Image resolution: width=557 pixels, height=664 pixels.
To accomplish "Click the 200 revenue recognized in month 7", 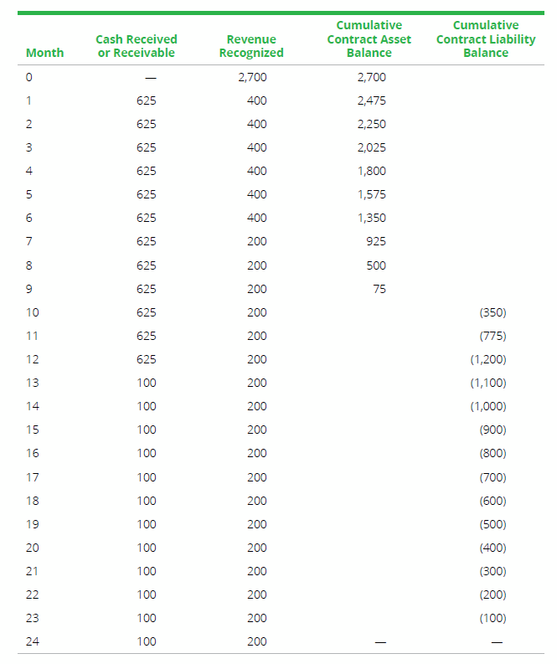I will pyautogui.click(x=257, y=241).
